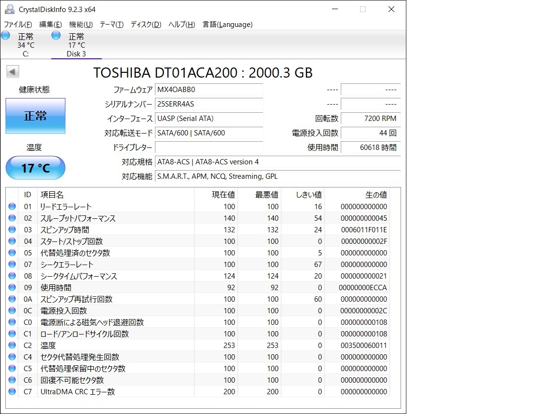Click the power on hours value 60618 時間

tap(371, 147)
